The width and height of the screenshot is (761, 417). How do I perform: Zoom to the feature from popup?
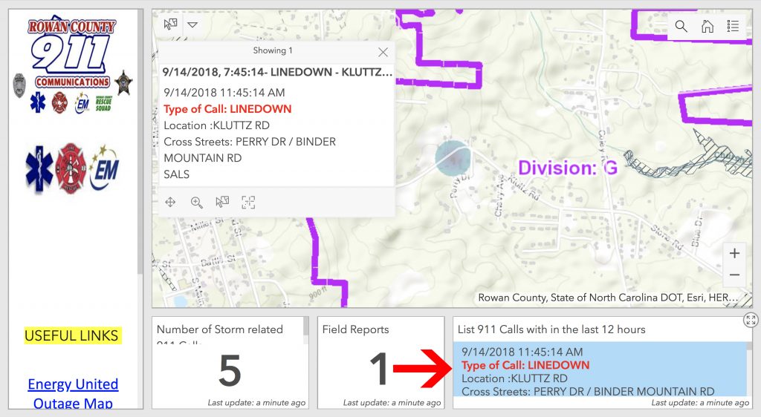pyautogui.click(x=196, y=202)
